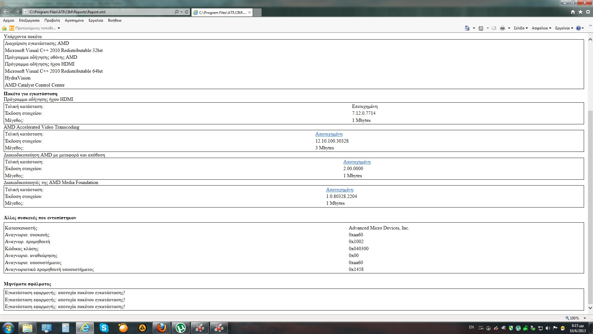Click the text 12.10.100.30328
Image resolution: width=593 pixels, height=334 pixels.
click(x=332, y=141)
